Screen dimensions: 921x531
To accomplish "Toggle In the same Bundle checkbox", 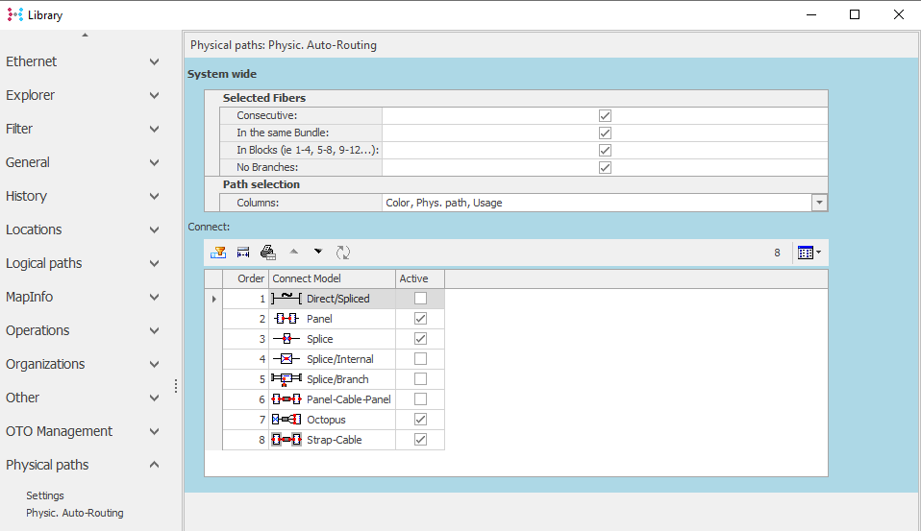I will [x=605, y=133].
